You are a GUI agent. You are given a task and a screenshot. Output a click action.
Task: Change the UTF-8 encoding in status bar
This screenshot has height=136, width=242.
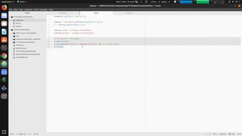[x=215, y=134]
